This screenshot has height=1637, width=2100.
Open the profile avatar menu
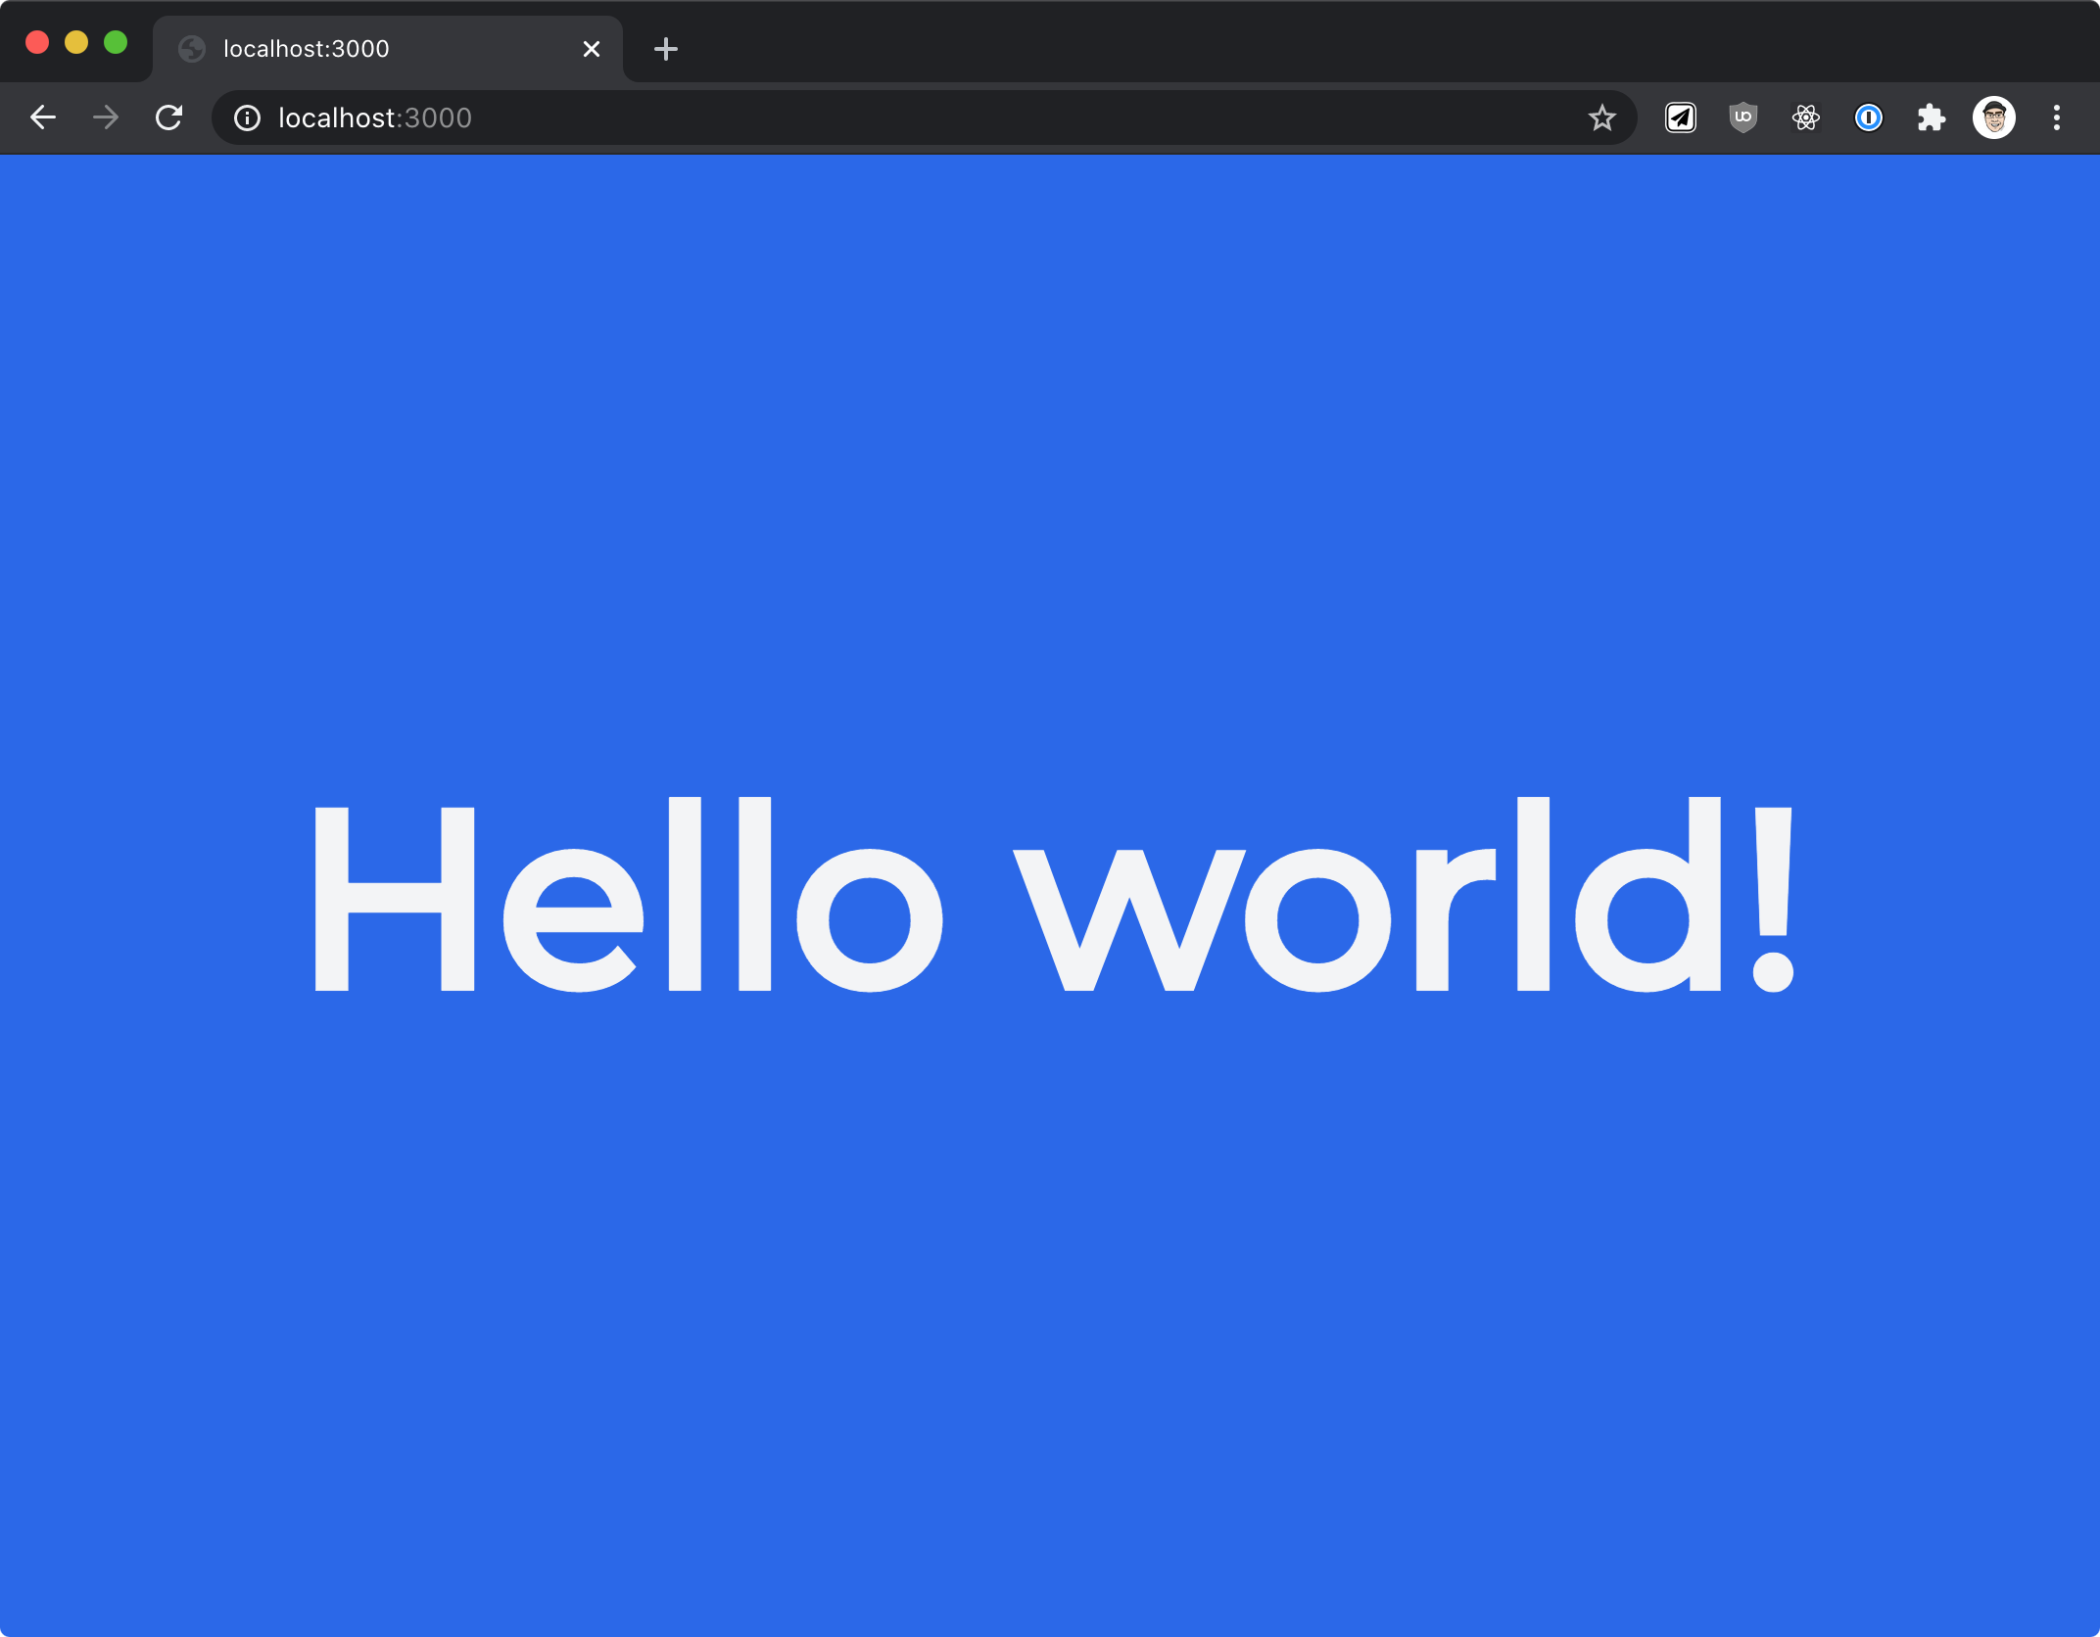click(x=1993, y=117)
